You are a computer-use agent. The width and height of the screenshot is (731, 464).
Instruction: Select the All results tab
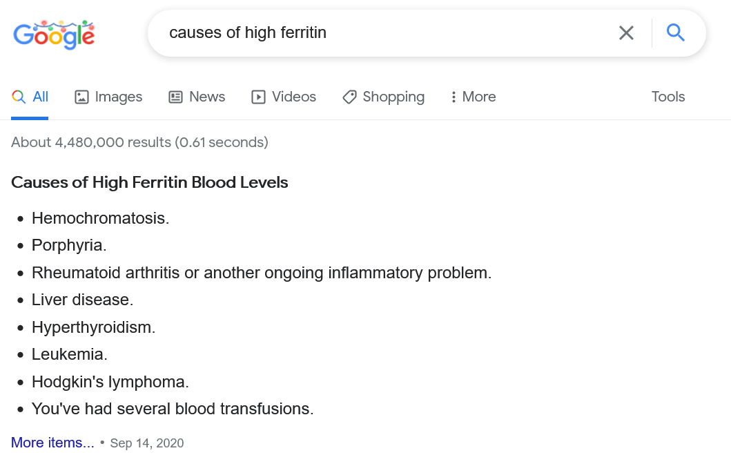pos(30,97)
